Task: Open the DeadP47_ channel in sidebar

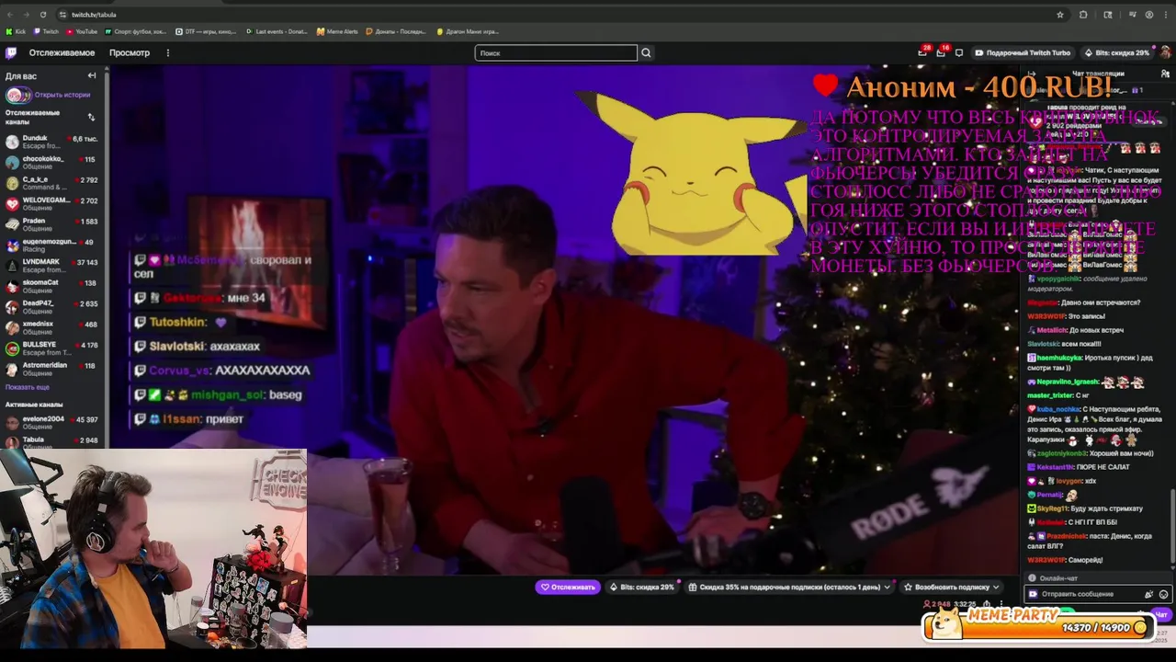Action: [x=52, y=307]
